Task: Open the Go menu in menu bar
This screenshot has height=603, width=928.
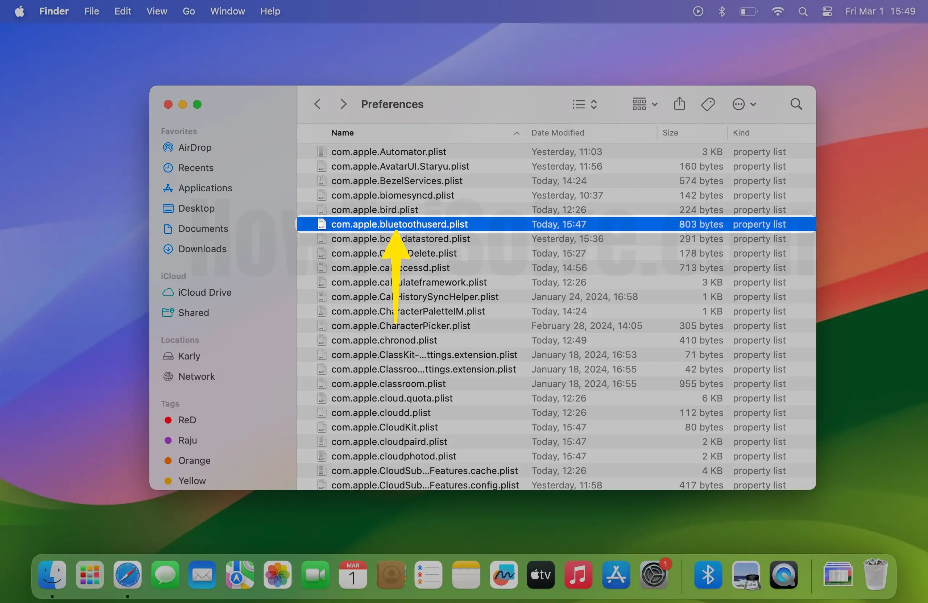Action: tap(189, 11)
